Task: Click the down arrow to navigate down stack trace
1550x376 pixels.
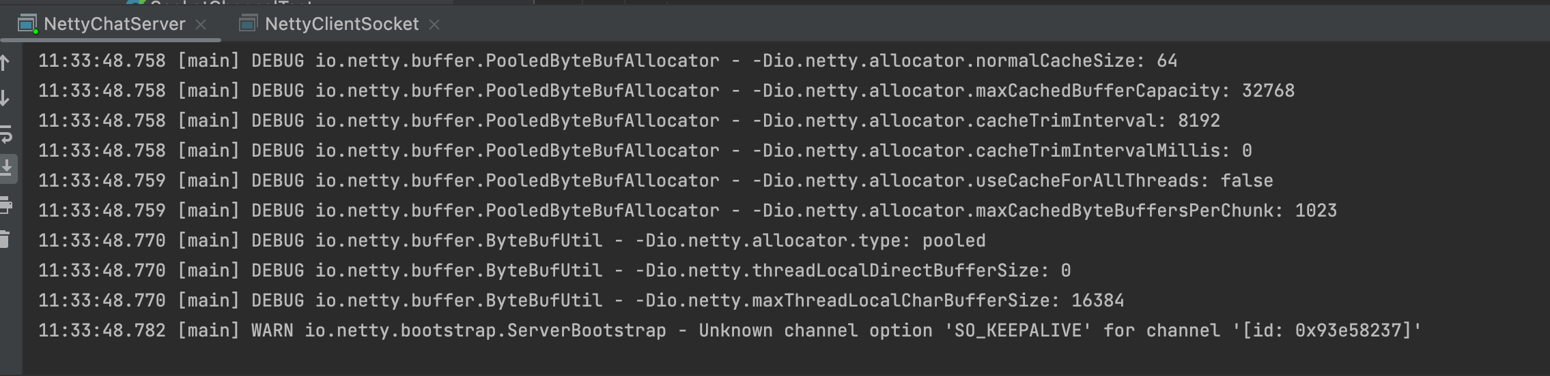Action: 5,99
